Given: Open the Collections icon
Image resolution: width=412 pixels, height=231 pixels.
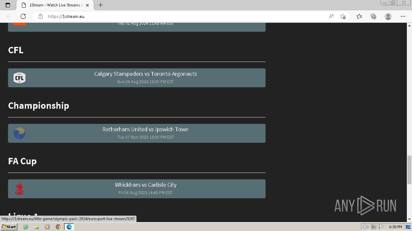Looking at the screenshot, I should (x=373, y=16).
